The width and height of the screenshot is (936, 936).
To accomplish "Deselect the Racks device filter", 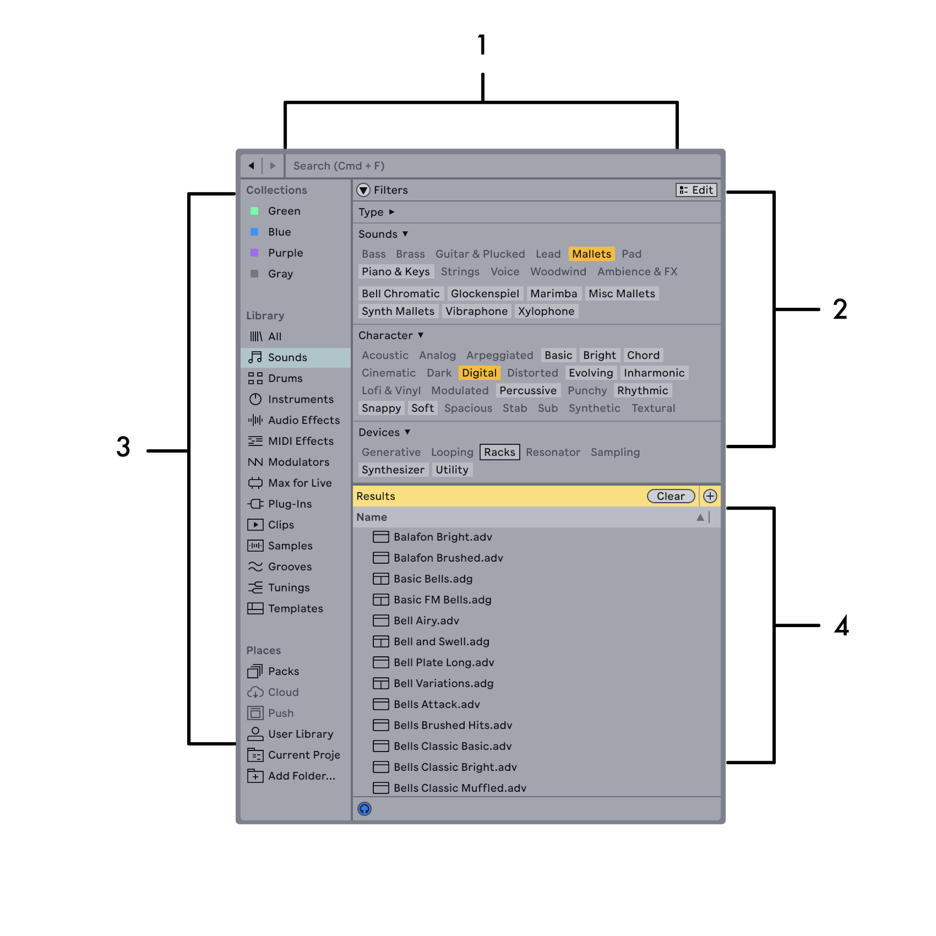I will pos(499,452).
